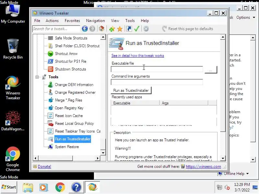Click right pane scroll down arrow
Image resolution: width=259 pixels, height=194 pixels.
coord(223,158)
